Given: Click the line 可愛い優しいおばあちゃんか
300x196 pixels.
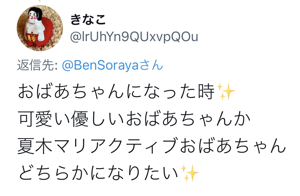Looking at the screenshot, I should pos(134,119).
